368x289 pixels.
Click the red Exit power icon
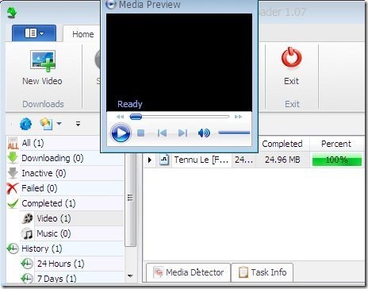click(x=291, y=57)
